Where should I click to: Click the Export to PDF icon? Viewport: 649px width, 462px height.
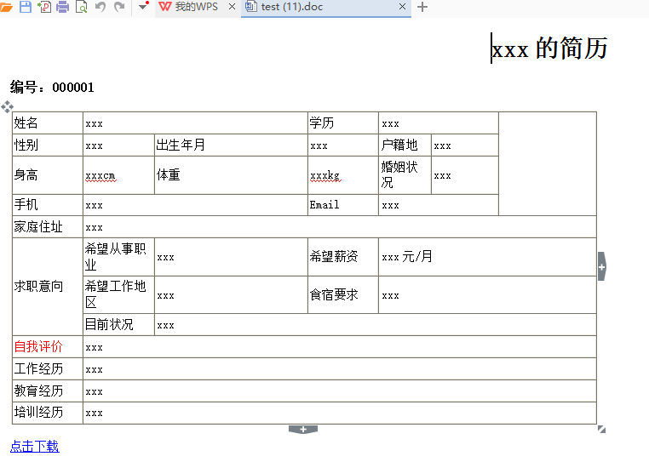(44, 7)
